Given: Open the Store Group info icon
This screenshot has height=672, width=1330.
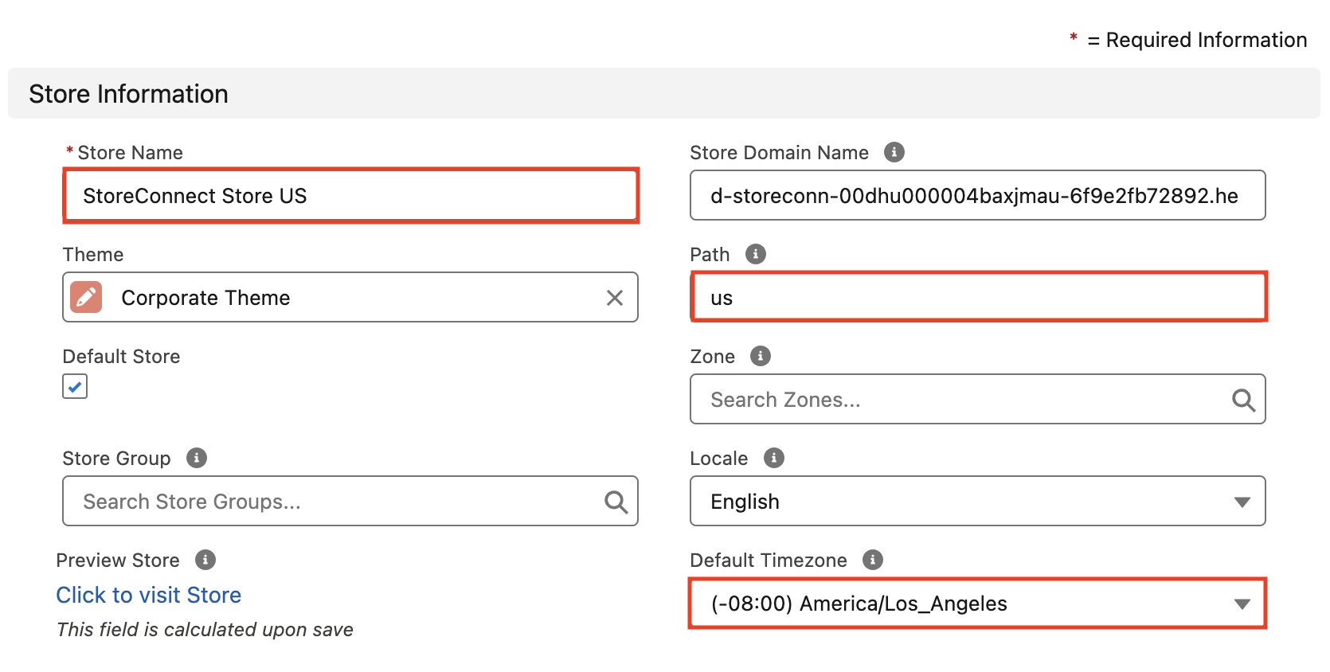Looking at the screenshot, I should pyautogui.click(x=197, y=458).
